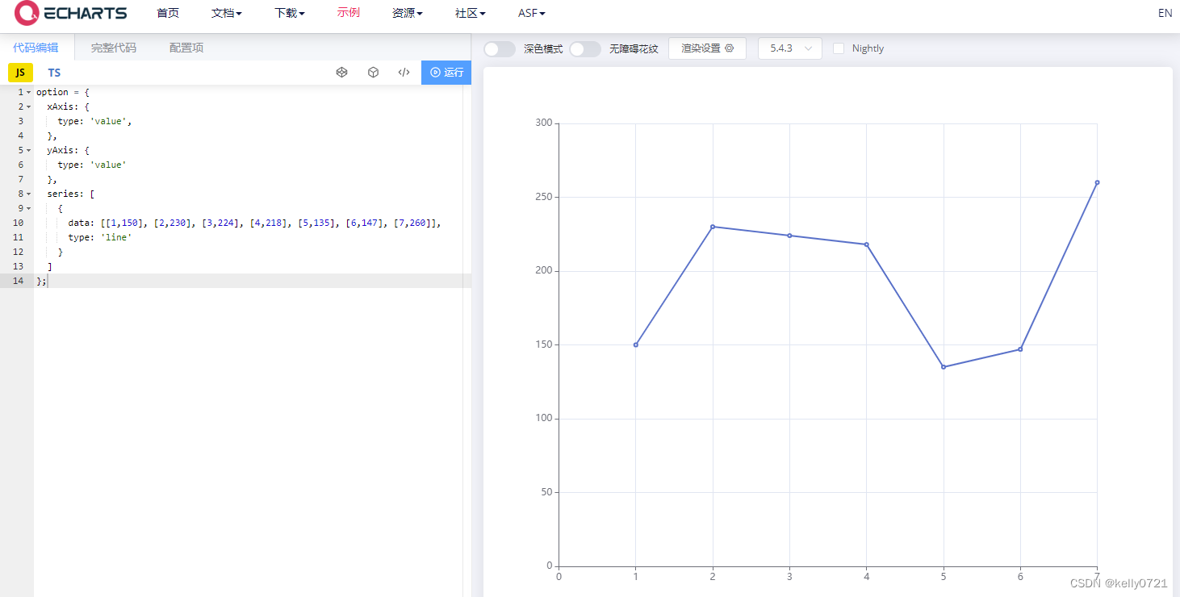The image size is (1180, 597).
Task: Switch language to EN
Action: 1165,13
